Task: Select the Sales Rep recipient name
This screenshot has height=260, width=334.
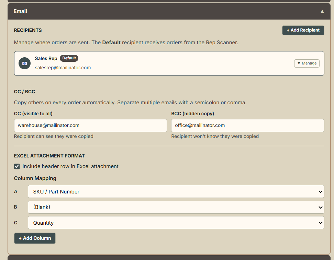Action: pyautogui.click(x=46, y=58)
